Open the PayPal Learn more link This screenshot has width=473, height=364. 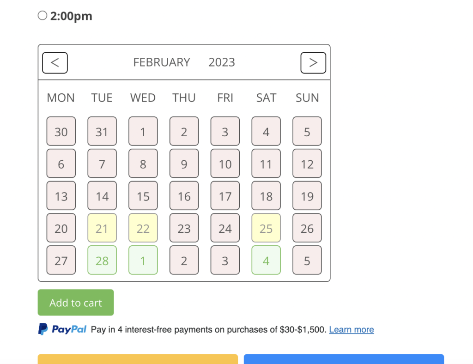click(x=352, y=329)
